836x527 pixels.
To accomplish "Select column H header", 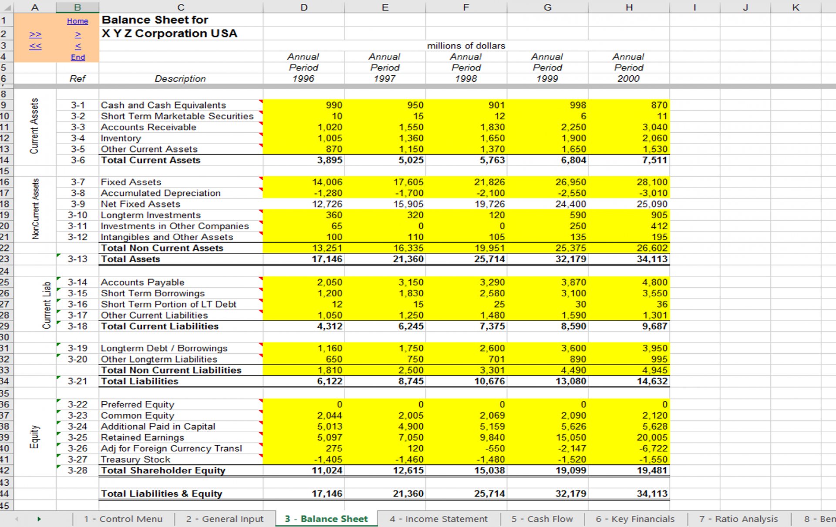I will point(629,7).
